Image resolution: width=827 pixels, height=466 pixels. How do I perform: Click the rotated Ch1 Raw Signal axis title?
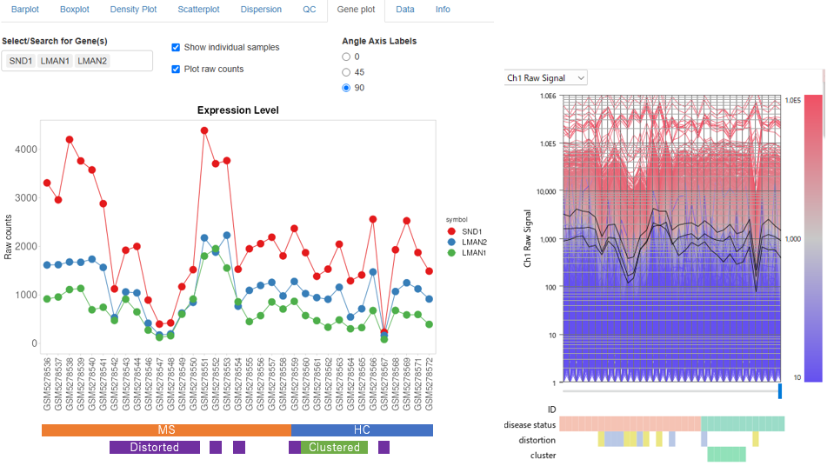tap(528, 238)
